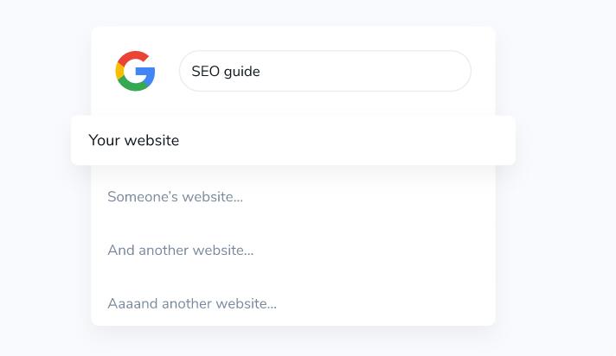Screen dimensions: 616x356
Task: Click the word "Aaaand" in the last result
Action: [x=132, y=303]
